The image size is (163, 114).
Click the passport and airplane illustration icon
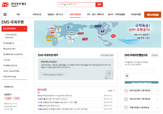click(108, 75)
